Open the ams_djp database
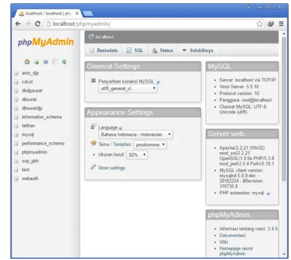This screenshot has width=291, height=260. click(x=30, y=73)
